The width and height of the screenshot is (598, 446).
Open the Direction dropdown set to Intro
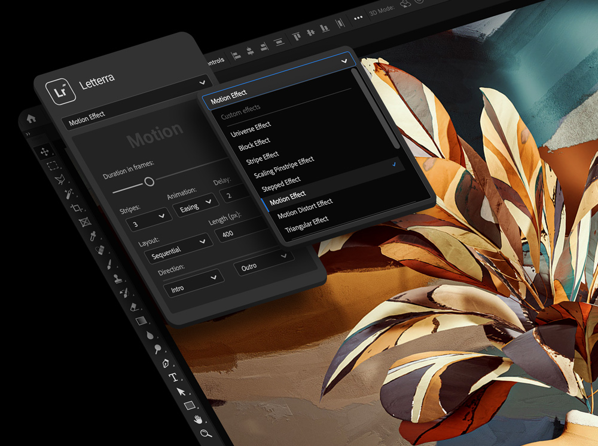[x=193, y=282]
